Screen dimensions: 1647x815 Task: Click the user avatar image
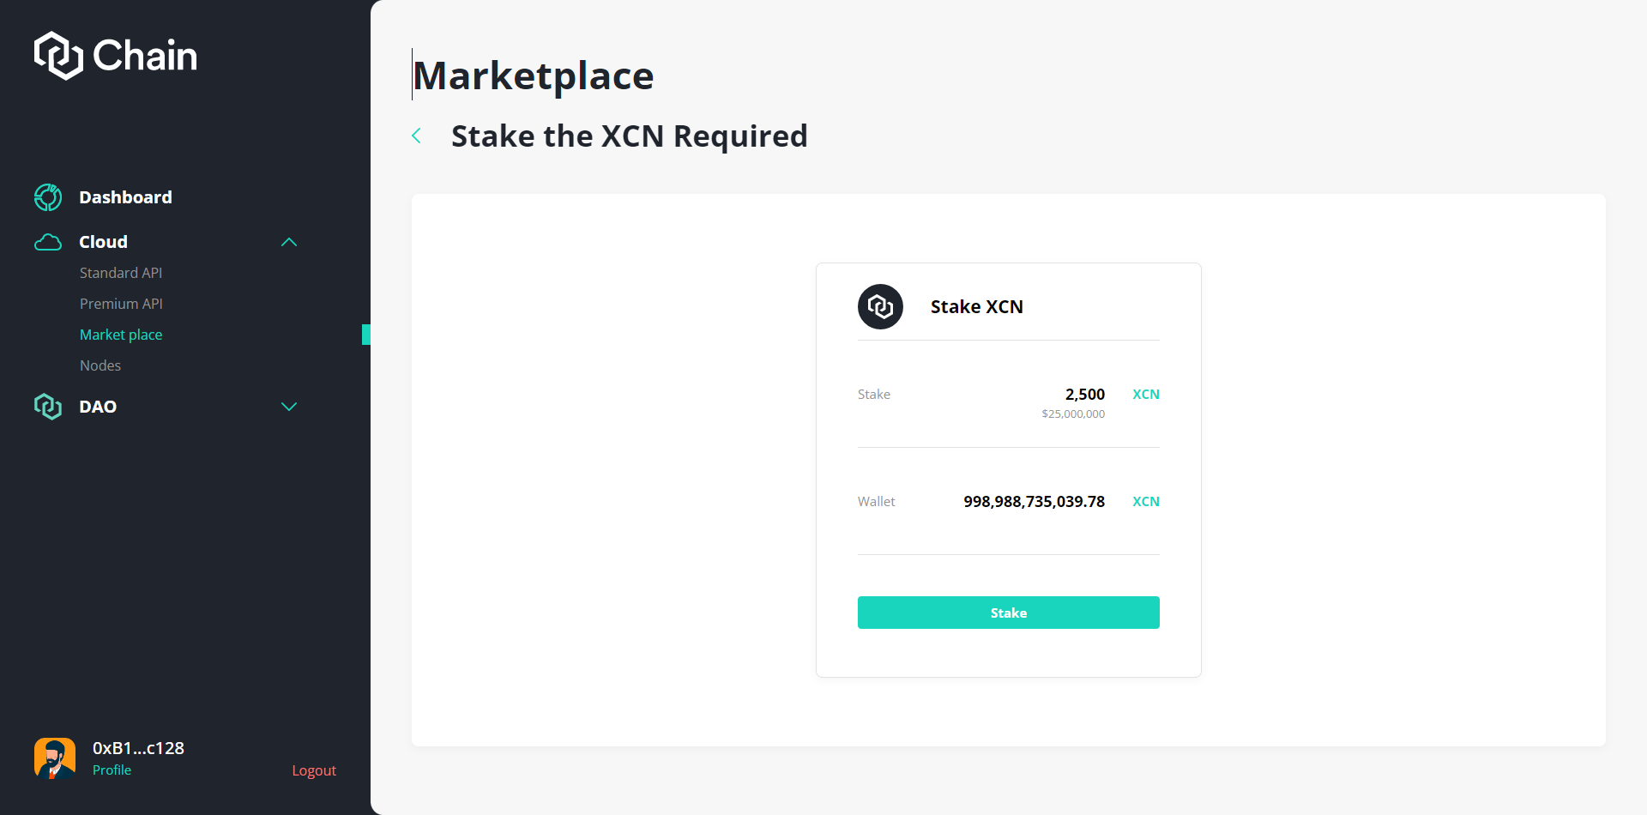click(55, 758)
